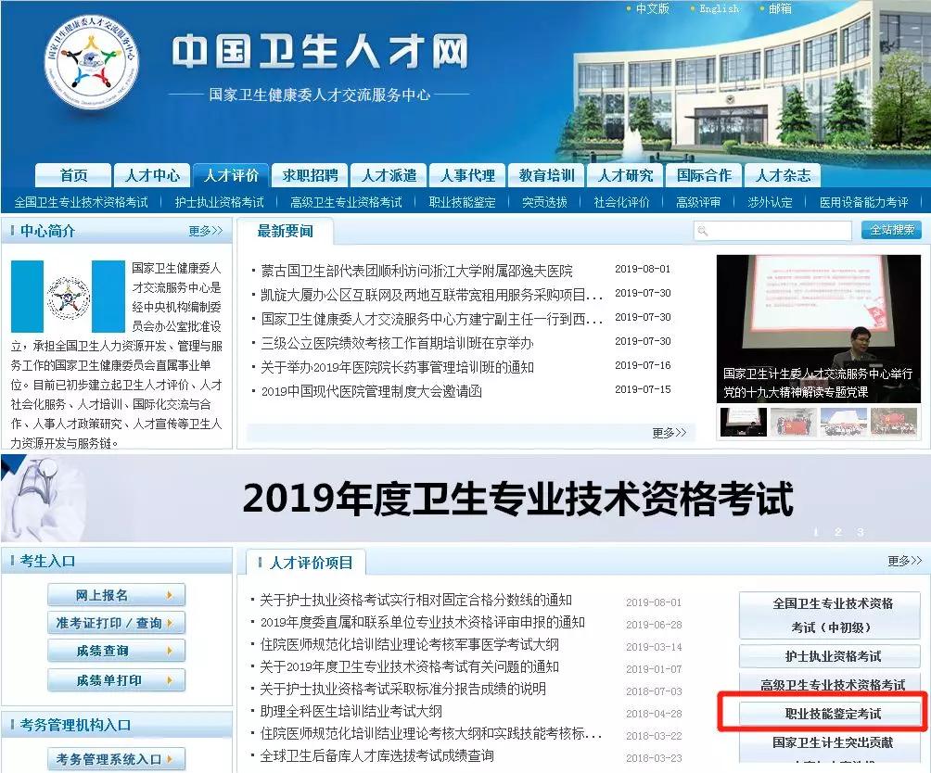931x773 pixels.
Task: Select the second slideshow thumbnail with red flag
Action: pos(793,423)
